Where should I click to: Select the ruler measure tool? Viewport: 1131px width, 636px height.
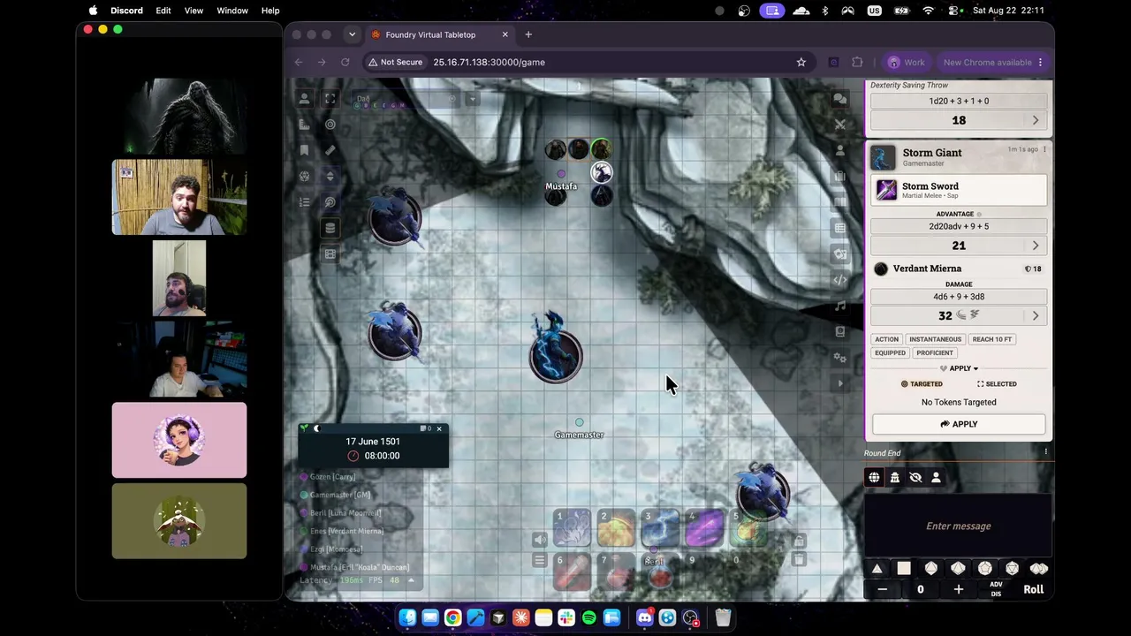[x=330, y=150]
